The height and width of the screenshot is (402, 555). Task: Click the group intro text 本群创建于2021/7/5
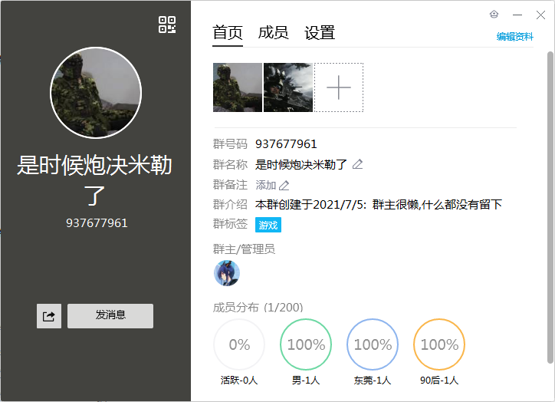coord(379,205)
